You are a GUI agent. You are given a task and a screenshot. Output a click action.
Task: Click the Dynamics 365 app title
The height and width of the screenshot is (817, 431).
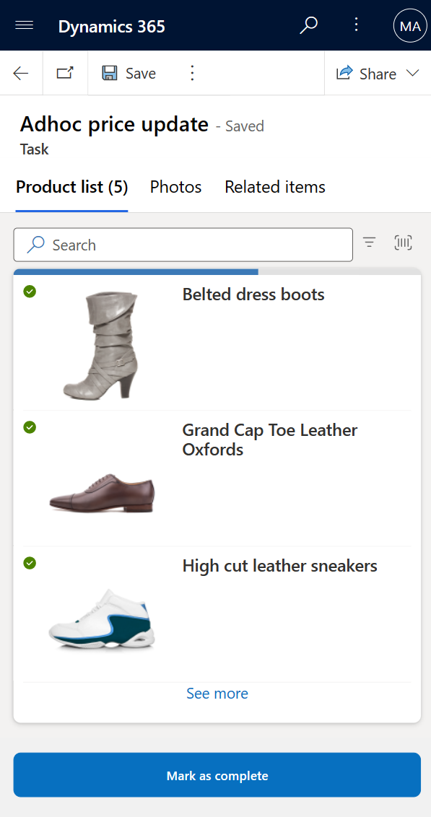click(x=111, y=26)
